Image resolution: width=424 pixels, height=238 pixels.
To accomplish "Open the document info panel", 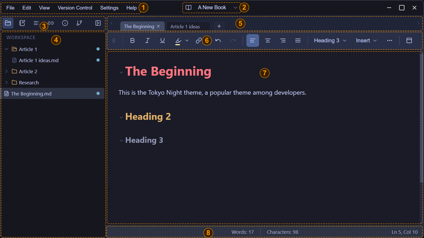I will tap(65, 23).
